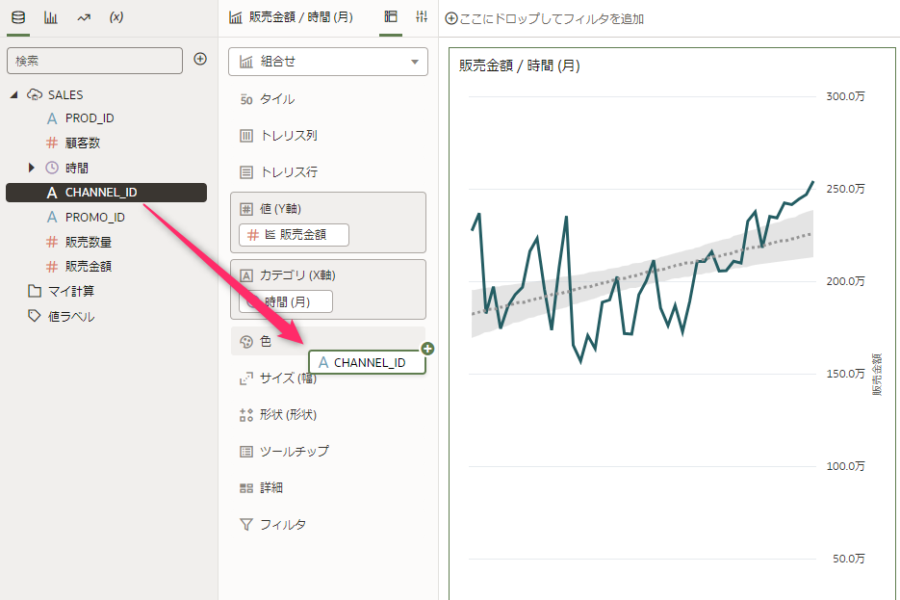Open the Parameters (x) tab

coord(116,17)
